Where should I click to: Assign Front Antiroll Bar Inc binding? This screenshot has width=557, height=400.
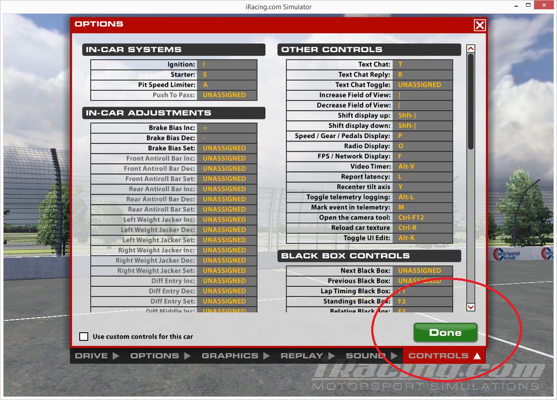(227, 158)
